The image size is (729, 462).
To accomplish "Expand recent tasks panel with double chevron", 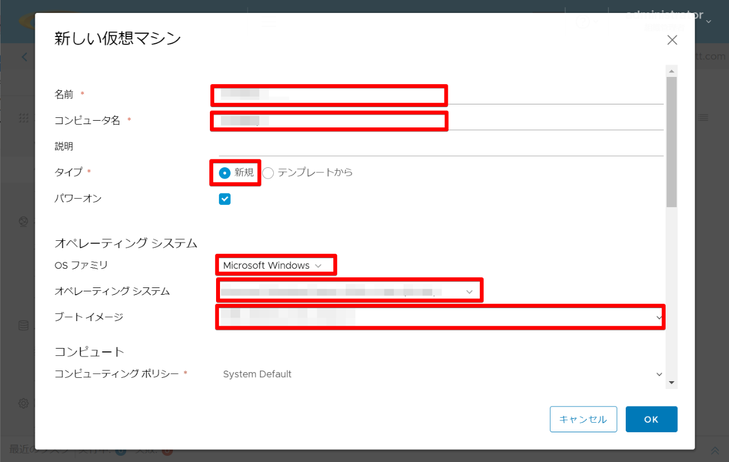I will (715, 450).
